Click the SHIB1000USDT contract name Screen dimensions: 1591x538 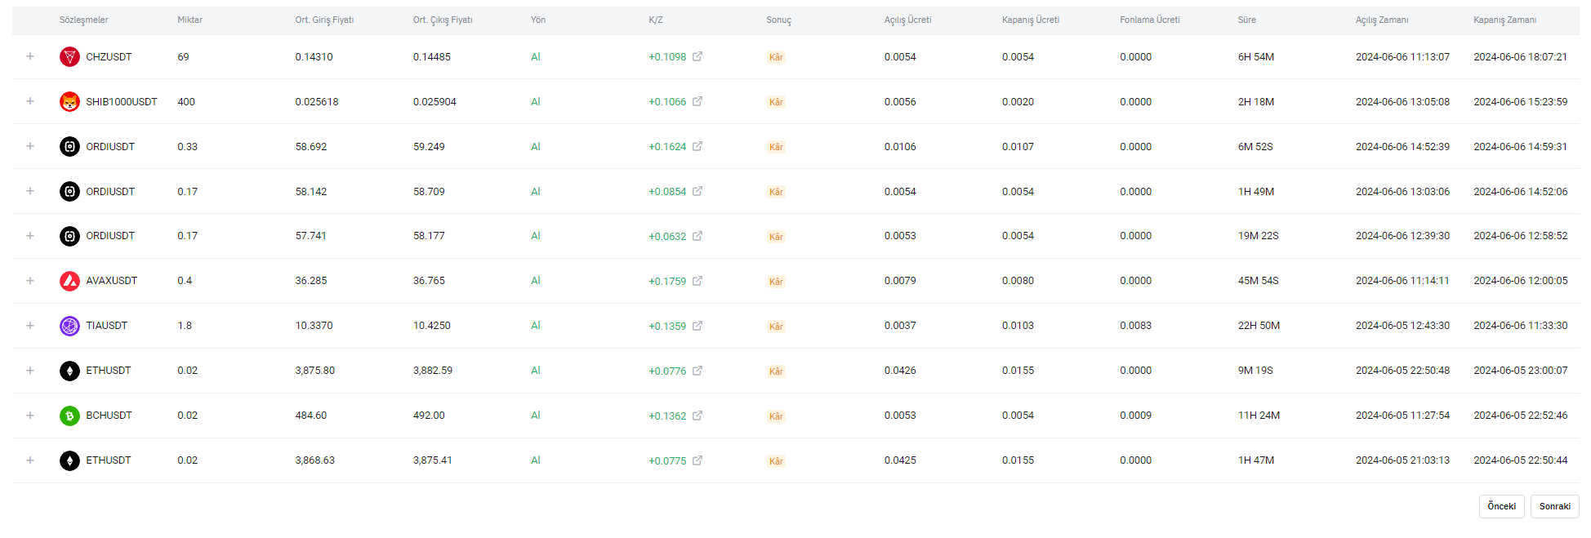click(122, 102)
